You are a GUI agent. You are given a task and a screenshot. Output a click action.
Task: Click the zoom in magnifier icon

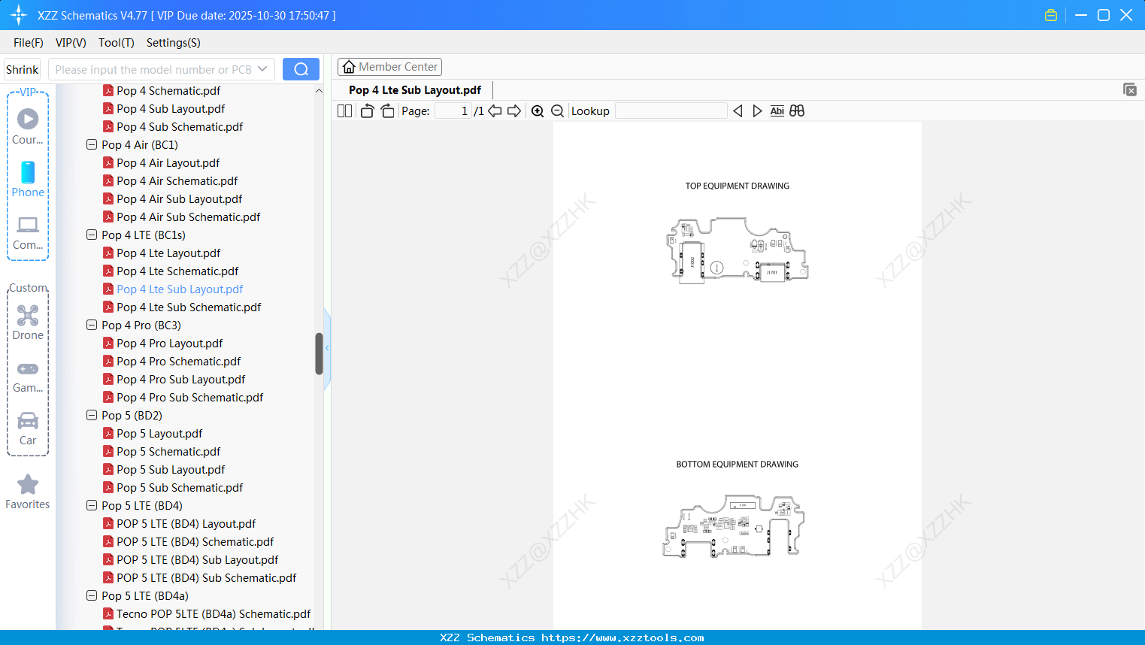(x=538, y=111)
